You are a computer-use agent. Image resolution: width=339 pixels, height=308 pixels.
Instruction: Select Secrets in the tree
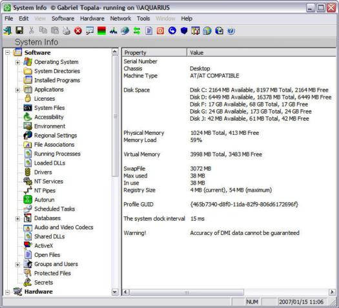click(x=43, y=282)
